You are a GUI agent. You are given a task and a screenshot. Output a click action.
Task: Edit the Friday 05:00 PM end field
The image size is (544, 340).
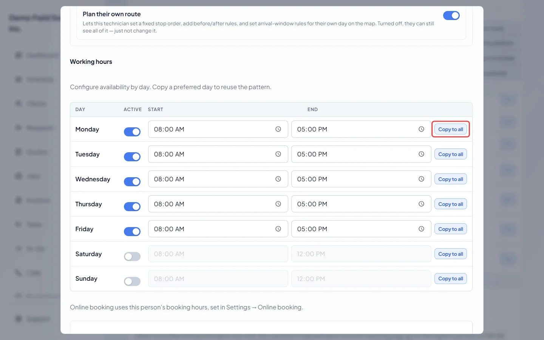tap(361, 229)
